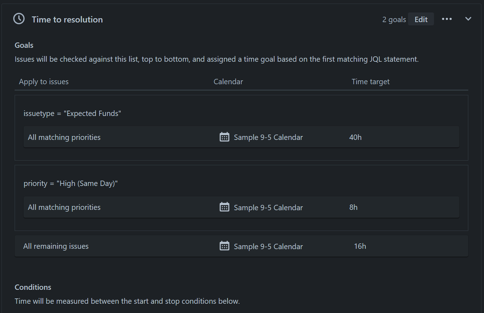The image size is (484, 313).
Task: Click calendar icon in Expected Funds row
Action: [x=224, y=137]
